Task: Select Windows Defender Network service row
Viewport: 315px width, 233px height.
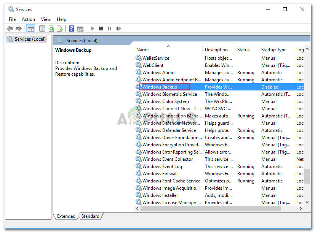Action: coord(219,123)
